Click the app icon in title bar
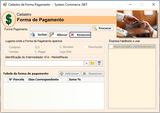This screenshot has width=160, height=113. pos(5,5)
